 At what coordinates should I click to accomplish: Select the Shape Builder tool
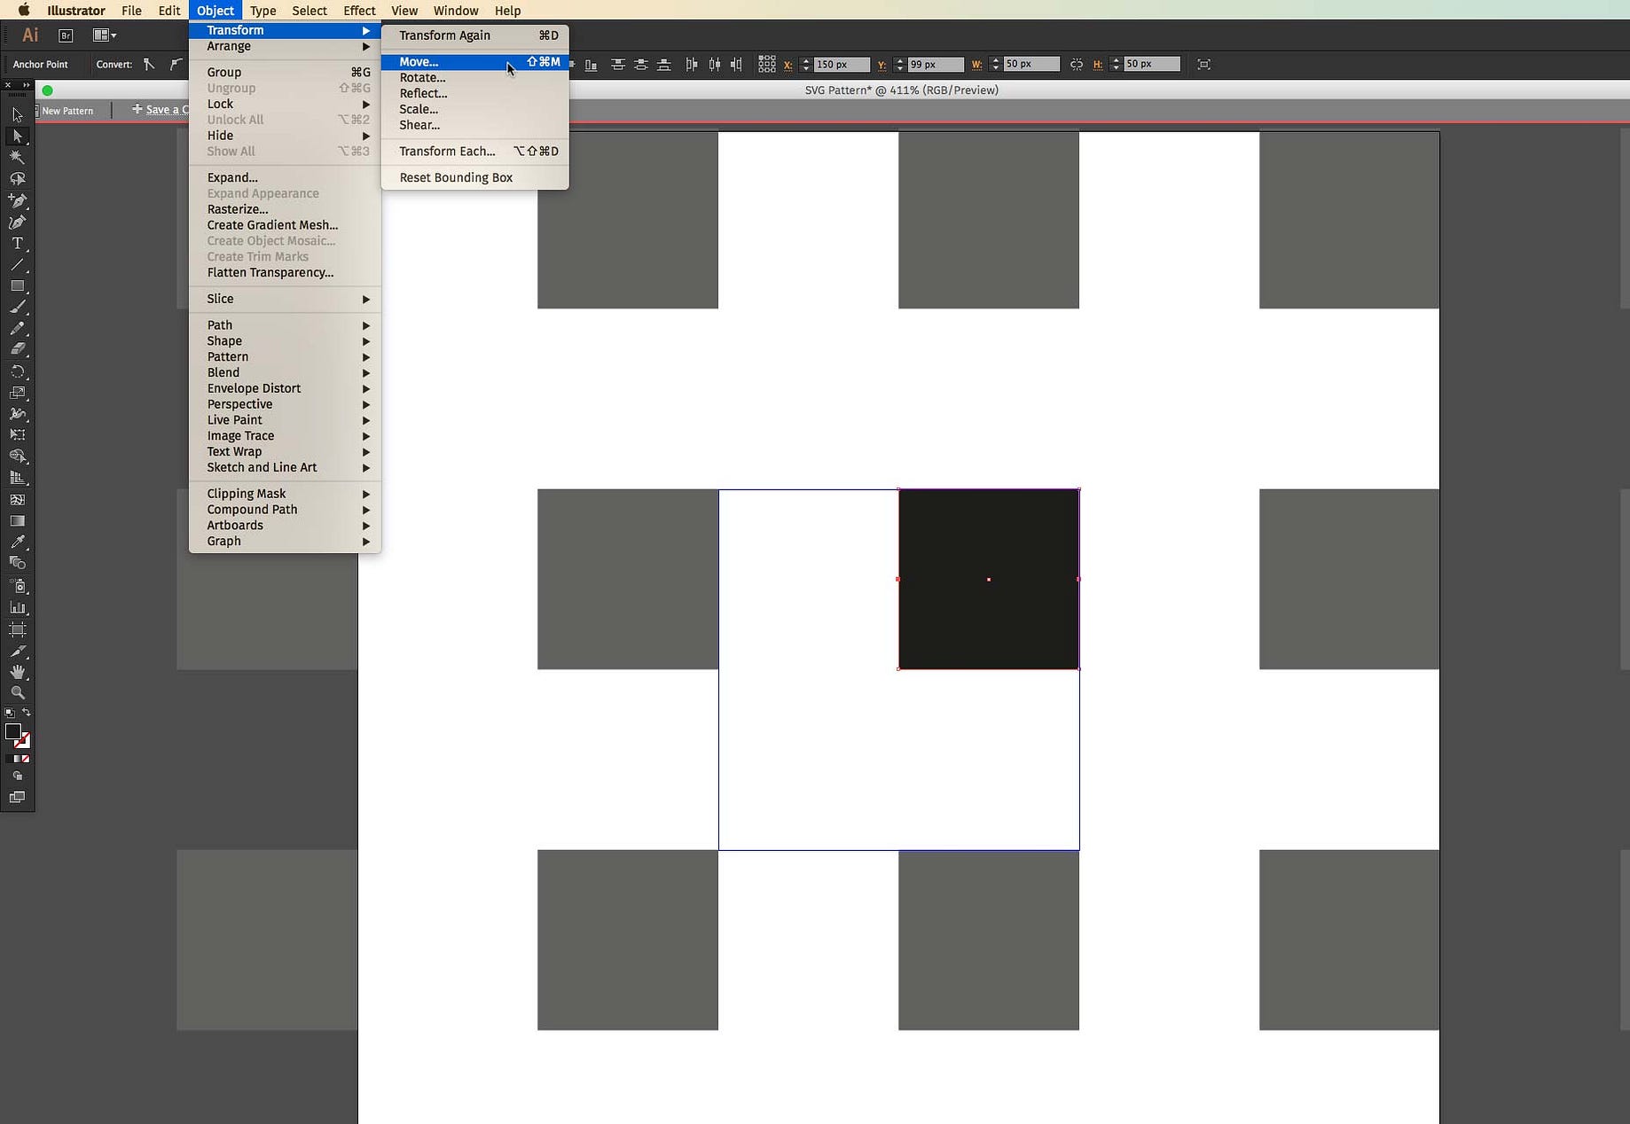pyautogui.click(x=17, y=457)
